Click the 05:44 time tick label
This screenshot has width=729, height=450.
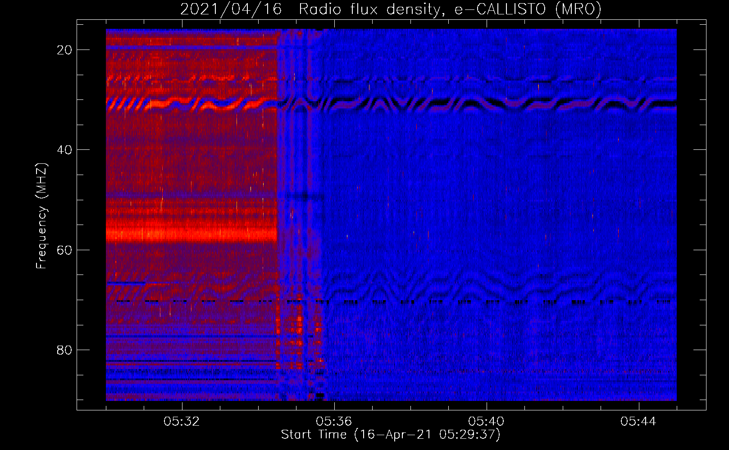638,422
